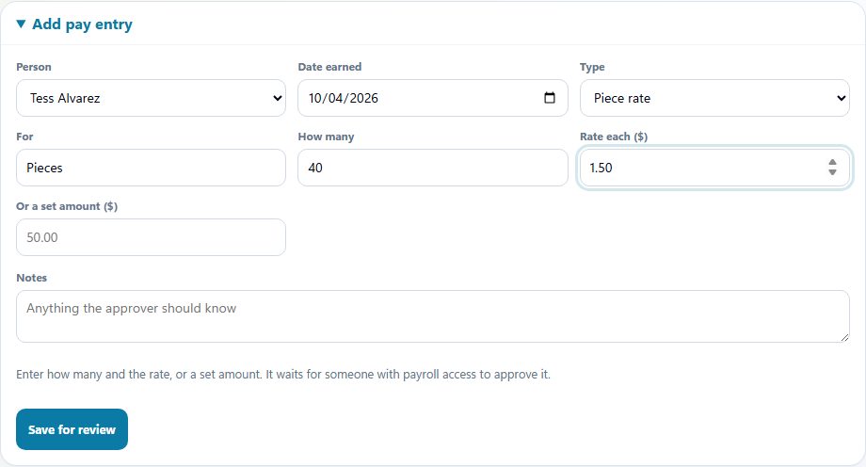This screenshot has height=467, width=866.
Task: Select the How many field with 40
Action: 432,168
